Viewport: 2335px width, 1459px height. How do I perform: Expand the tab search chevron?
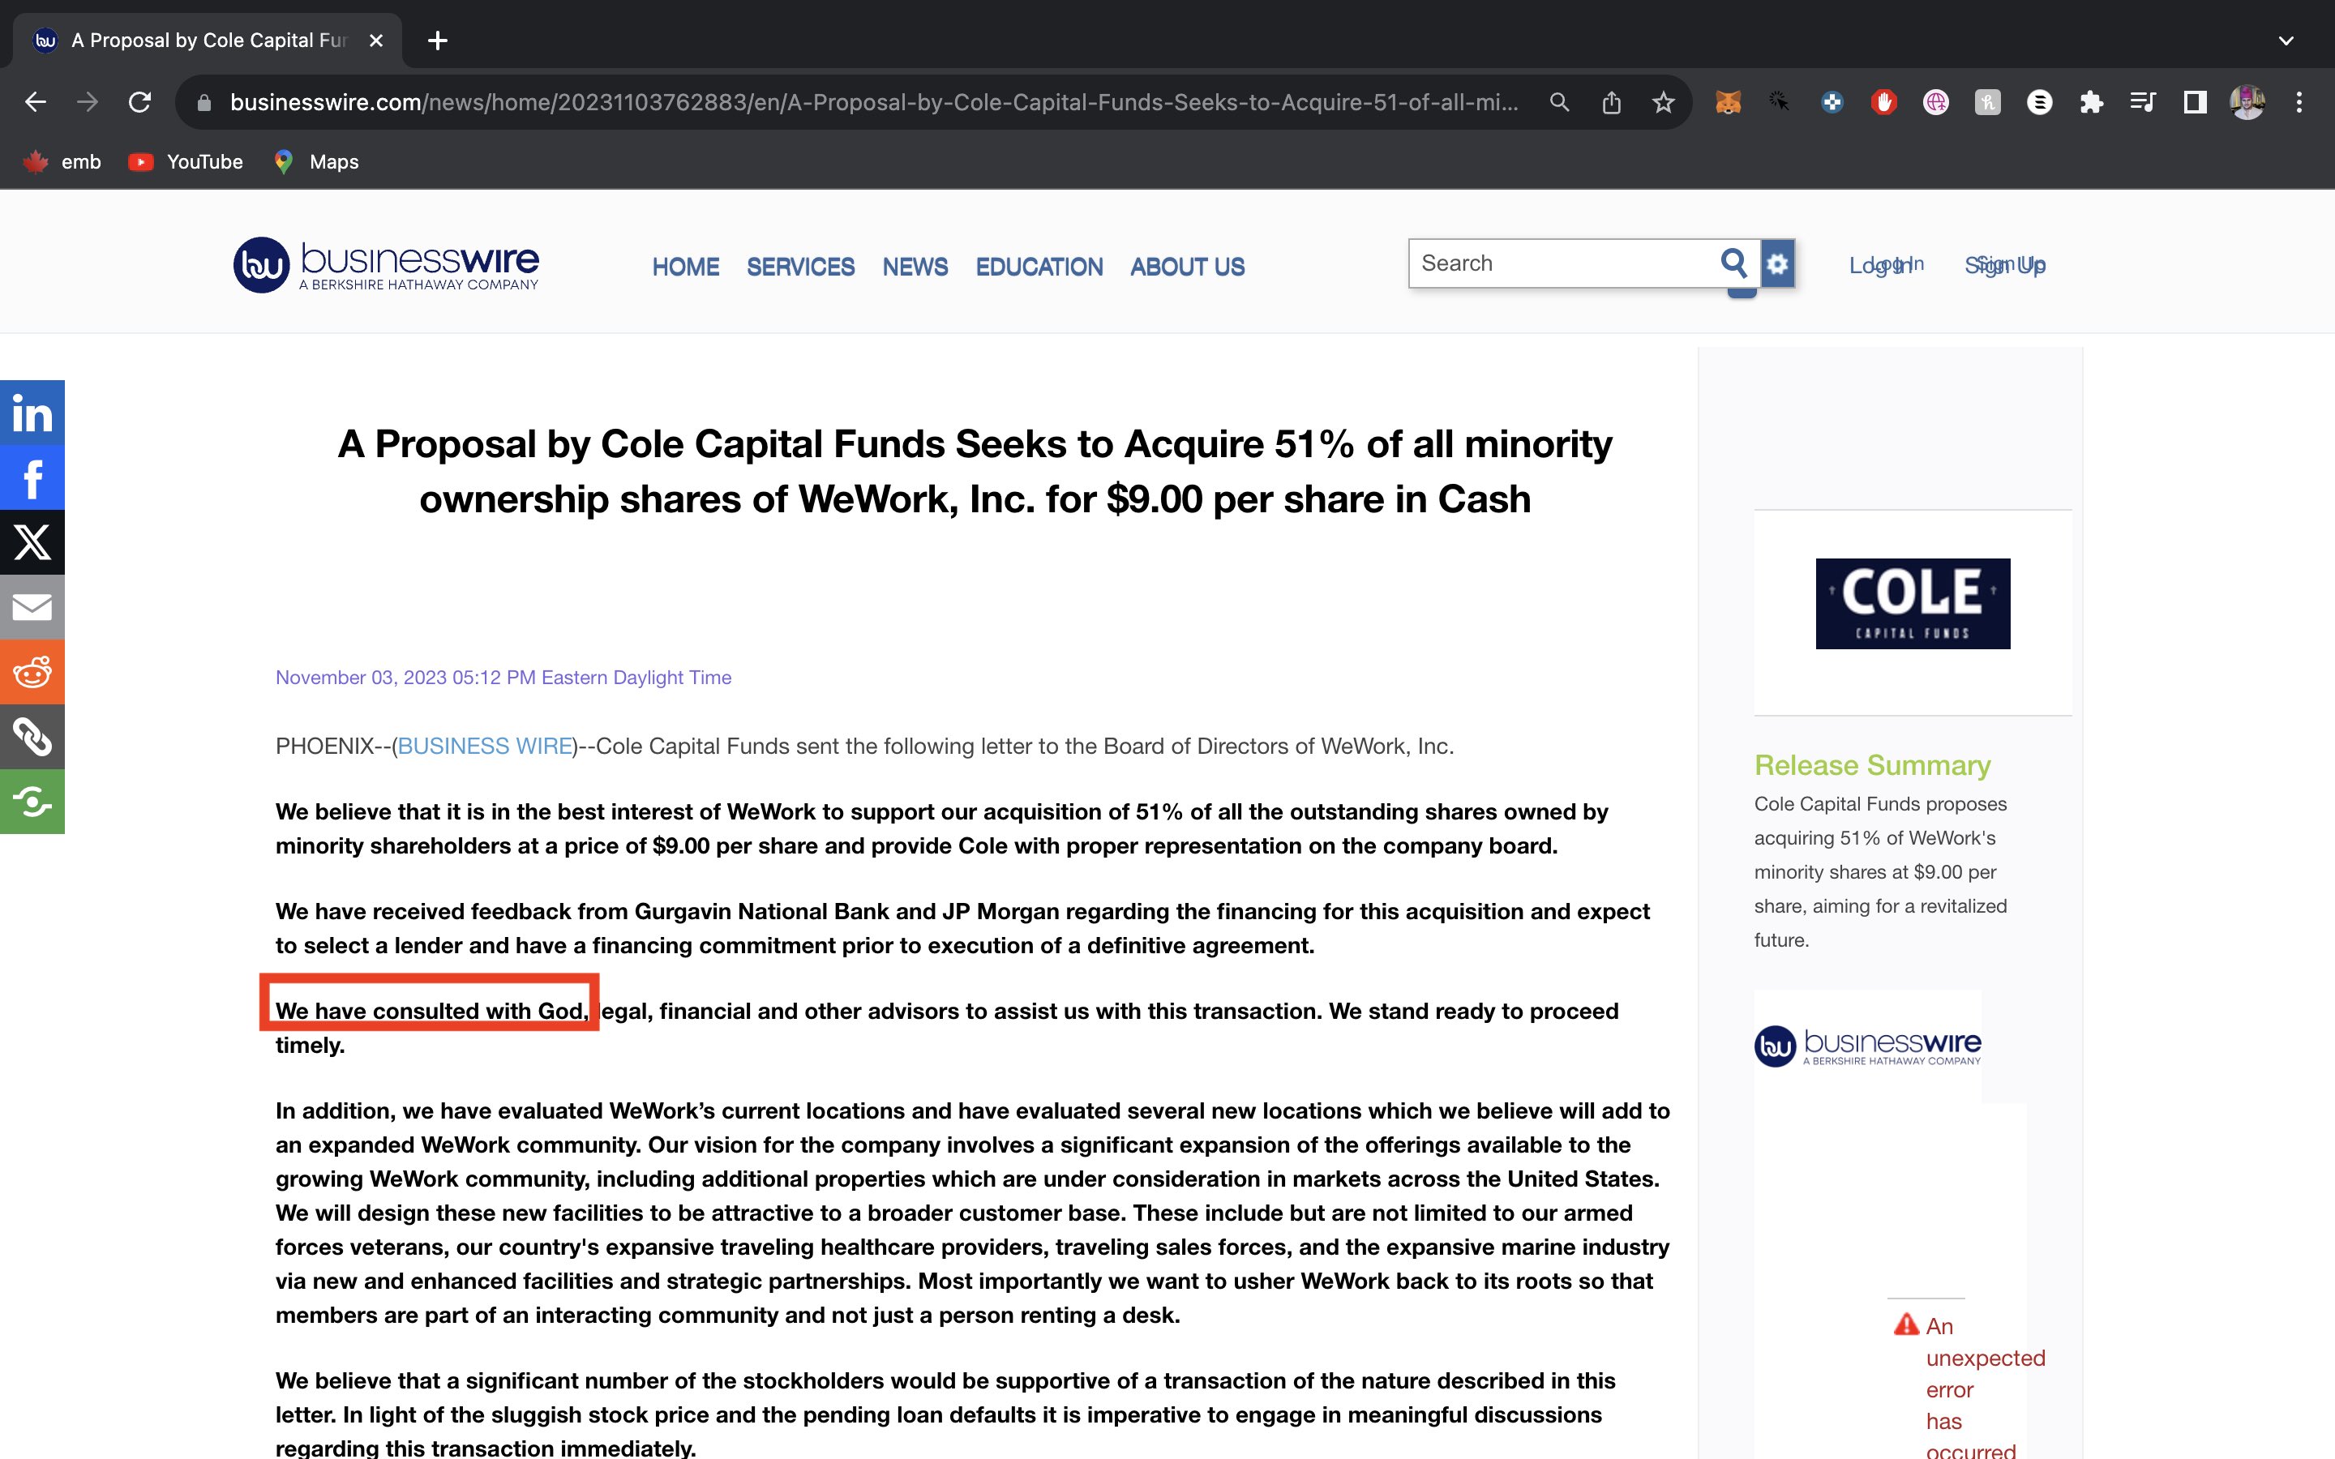coord(2285,41)
